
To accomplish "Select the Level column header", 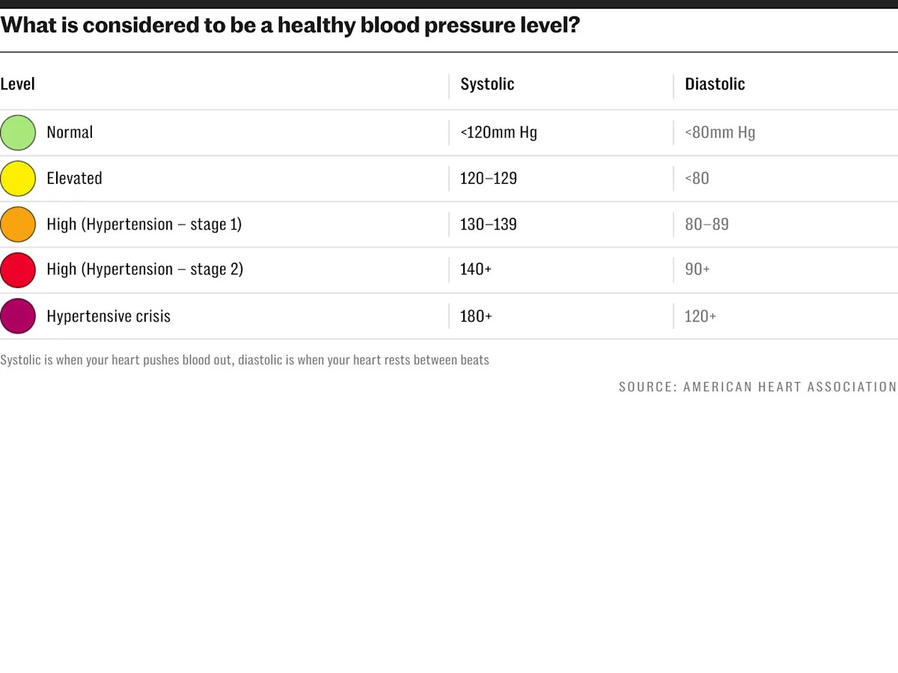I will (18, 84).
